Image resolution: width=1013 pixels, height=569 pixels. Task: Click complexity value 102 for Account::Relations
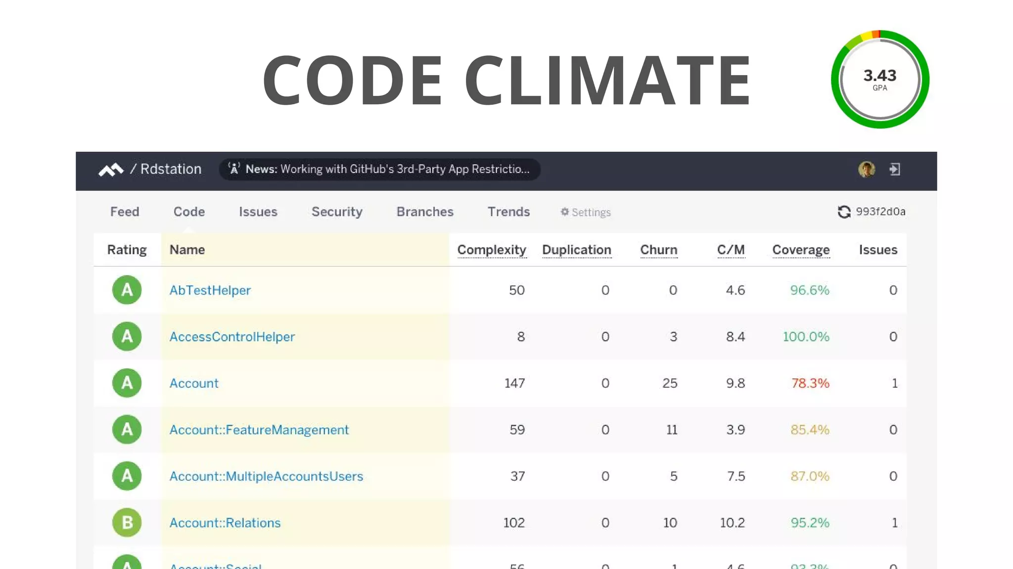click(x=514, y=523)
